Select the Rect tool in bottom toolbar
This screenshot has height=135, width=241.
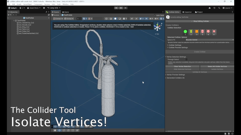73,130
